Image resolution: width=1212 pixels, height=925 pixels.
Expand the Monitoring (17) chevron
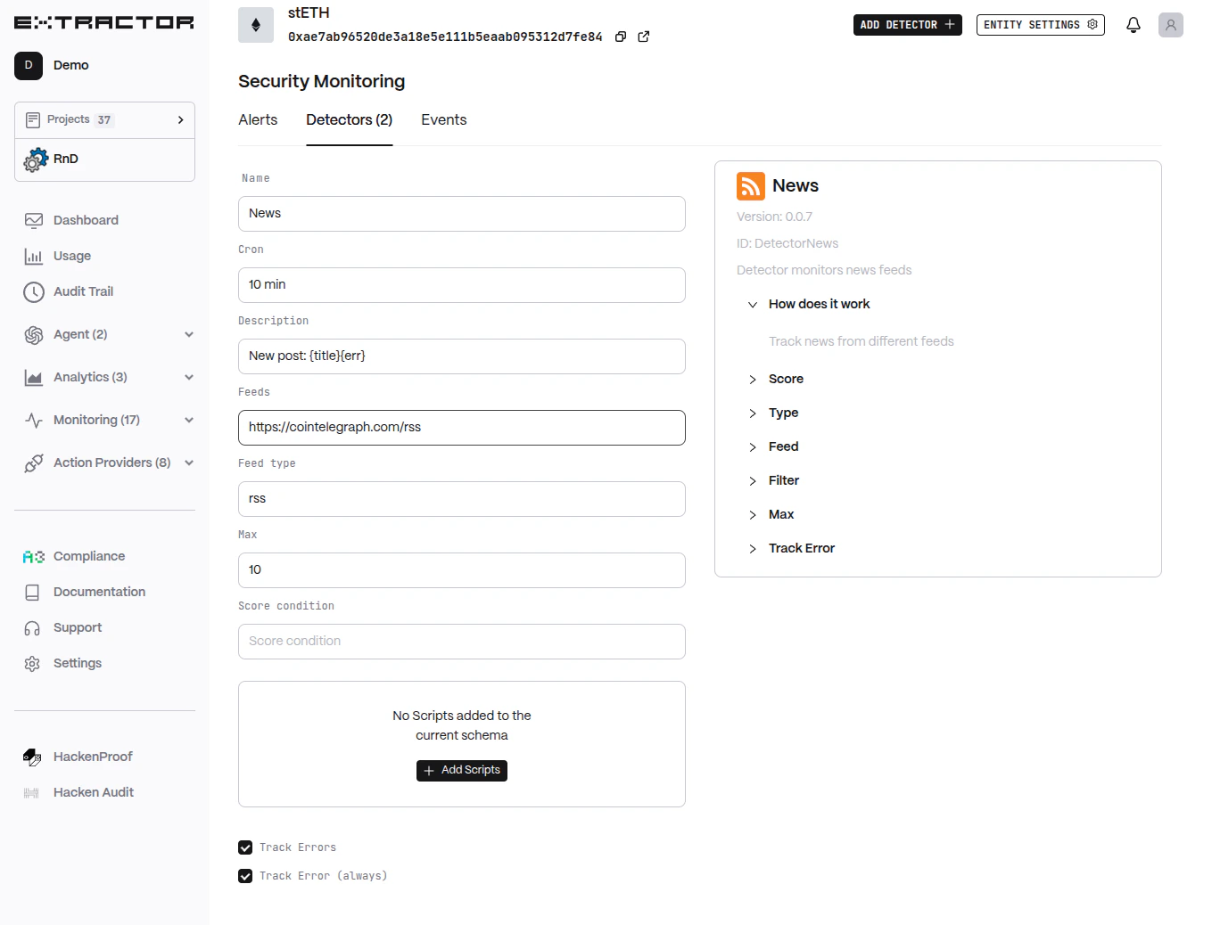tap(189, 420)
